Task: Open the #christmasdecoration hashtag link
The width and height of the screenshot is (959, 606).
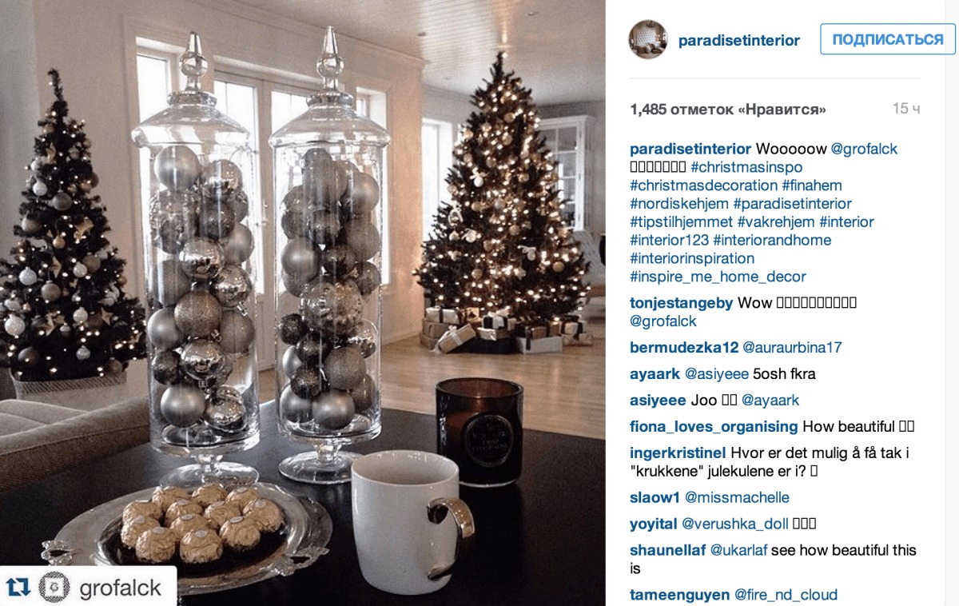Action: pyautogui.click(x=704, y=185)
